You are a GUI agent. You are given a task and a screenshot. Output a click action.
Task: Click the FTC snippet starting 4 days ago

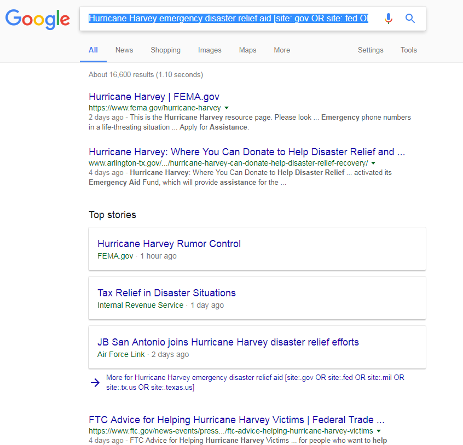238,441
